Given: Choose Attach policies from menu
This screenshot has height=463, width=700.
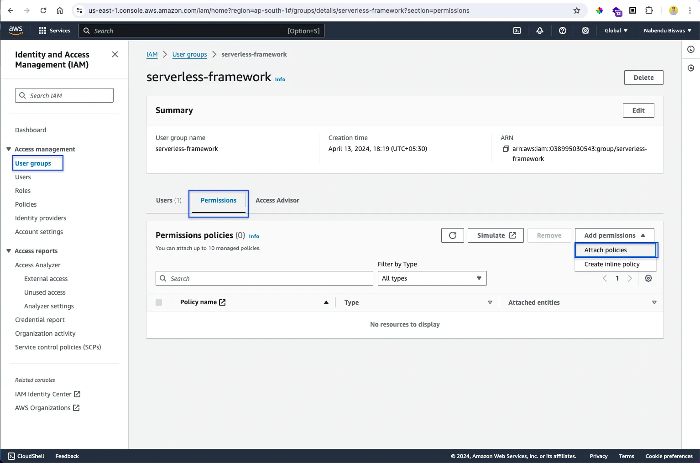Looking at the screenshot, I should 616,250.
